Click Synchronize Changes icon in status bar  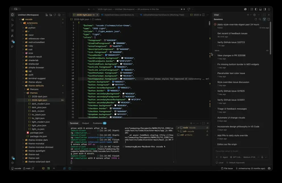coord(33,169)
